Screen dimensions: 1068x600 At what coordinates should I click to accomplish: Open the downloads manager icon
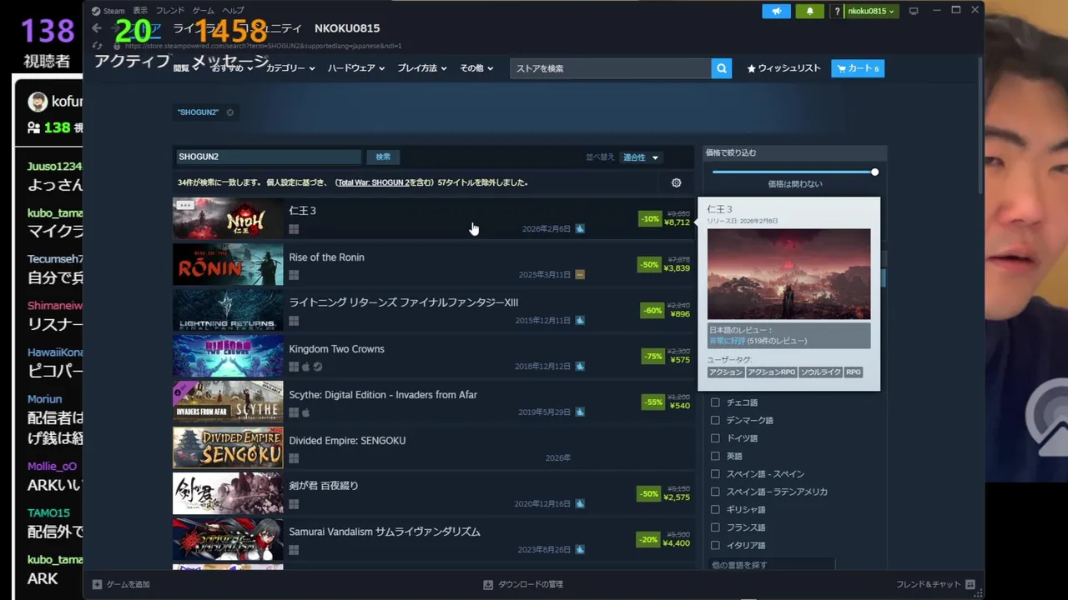pyautogui.click(x=488, y=584)
